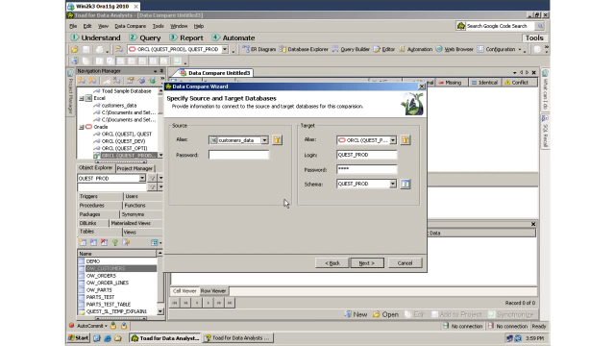Click the Understand workflow button
Image resolution: width=615 pixels, height=346 pixels.
click(96, 37)
